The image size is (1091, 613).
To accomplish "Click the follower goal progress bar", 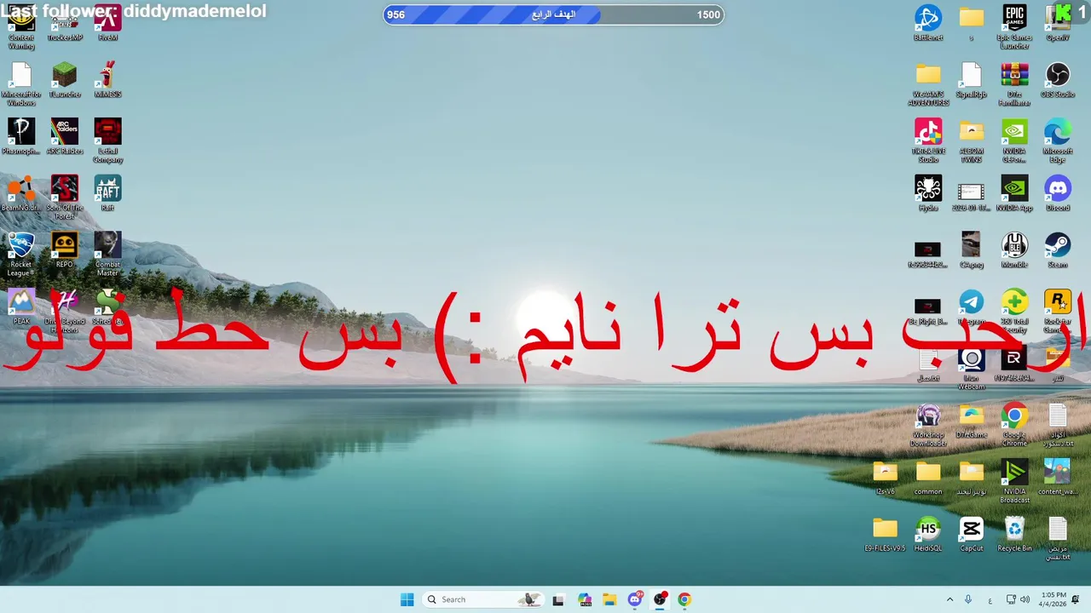I will pyautogui.click(x=553, y=14).
